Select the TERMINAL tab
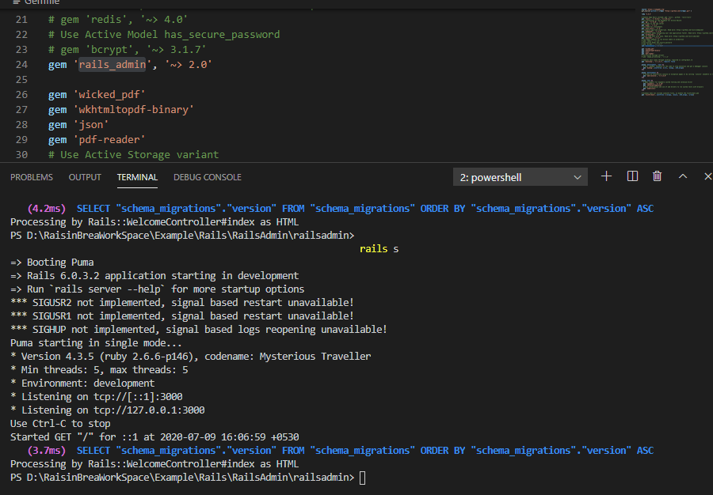 [x=137, y=176]
